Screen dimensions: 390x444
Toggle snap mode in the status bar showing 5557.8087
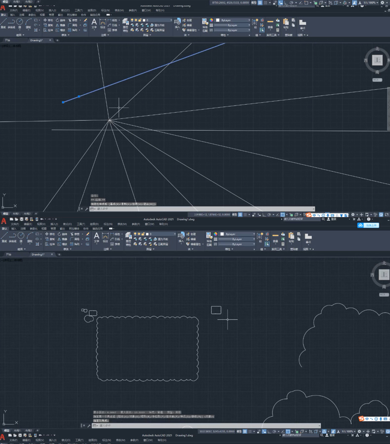tap(250, 432)
